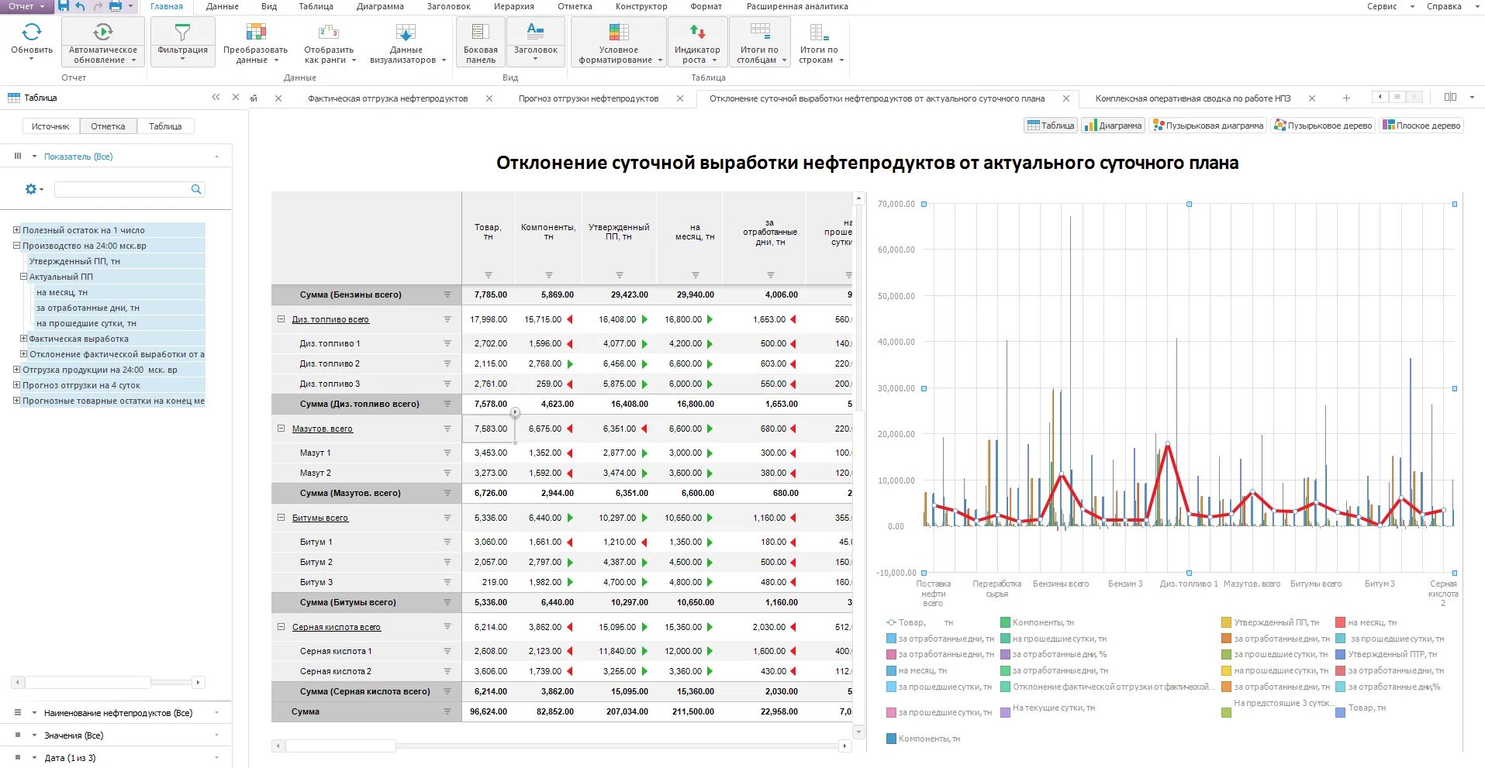
Task: Select the Таблица tab in side panel
Action: click(165, 126)
